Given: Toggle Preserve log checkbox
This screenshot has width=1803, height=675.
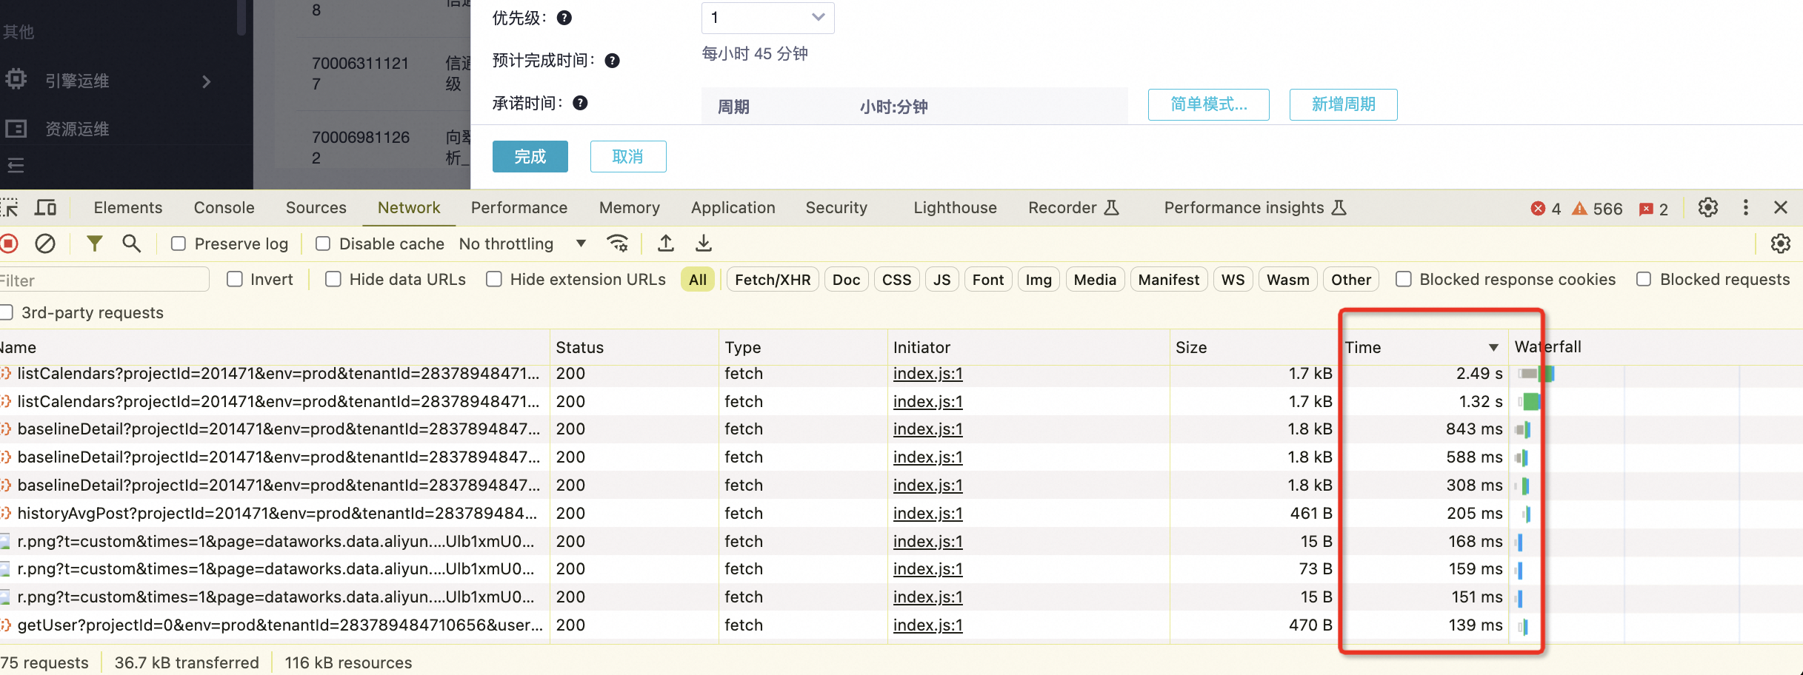Looking at the screenshot, I should 179,244.
